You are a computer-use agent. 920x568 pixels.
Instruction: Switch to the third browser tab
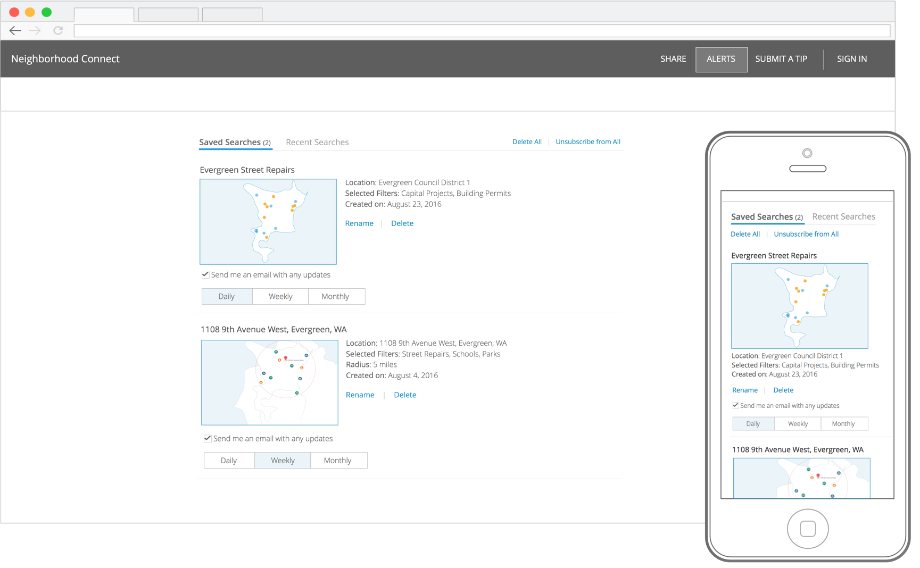tap(233, 14)
